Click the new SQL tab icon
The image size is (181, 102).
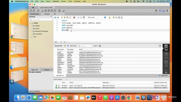(31, 11)
